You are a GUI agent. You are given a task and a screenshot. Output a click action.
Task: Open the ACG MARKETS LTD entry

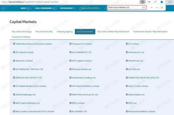pyautogui.click(x=80, y=52)
